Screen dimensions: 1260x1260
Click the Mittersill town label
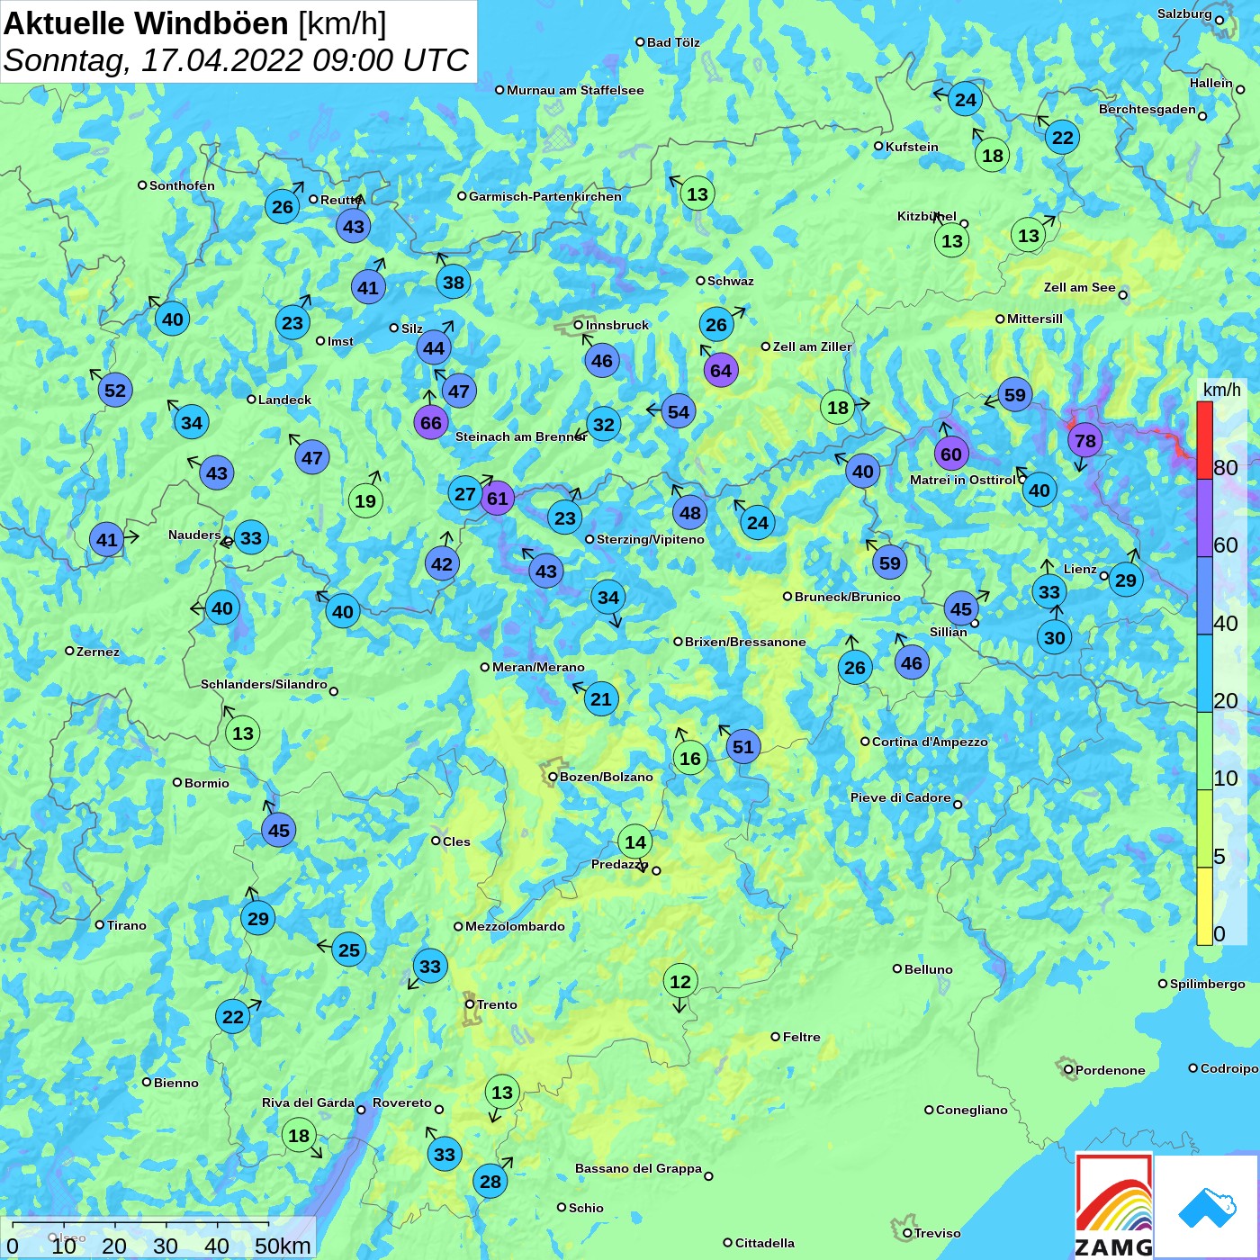tap(1035, 319)
